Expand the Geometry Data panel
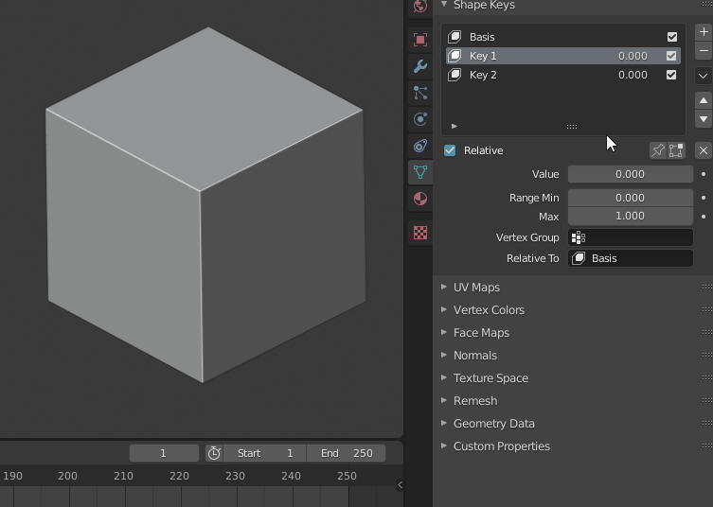 444,423
